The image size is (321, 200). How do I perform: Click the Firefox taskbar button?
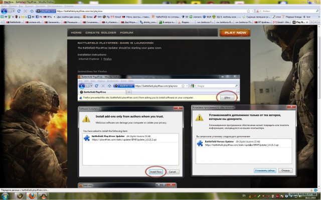pyautogui.click(x=32, y=196)
